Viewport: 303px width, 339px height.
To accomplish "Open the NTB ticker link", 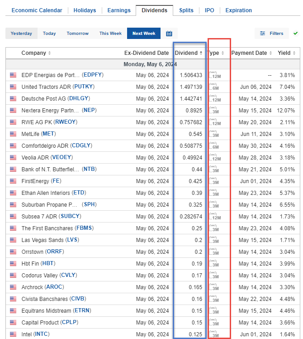I will pyautogui.click(x=89, y=169).
